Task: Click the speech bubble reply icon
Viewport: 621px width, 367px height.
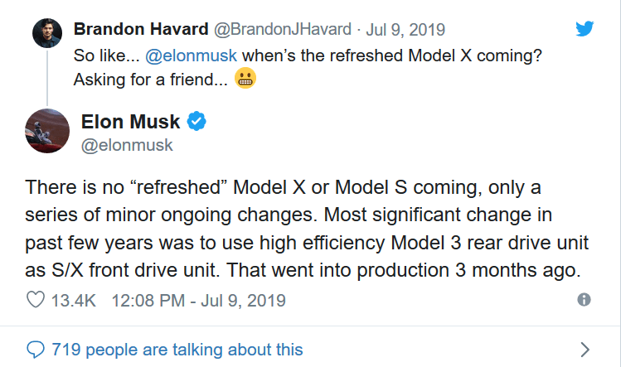Action: point(36,350)
